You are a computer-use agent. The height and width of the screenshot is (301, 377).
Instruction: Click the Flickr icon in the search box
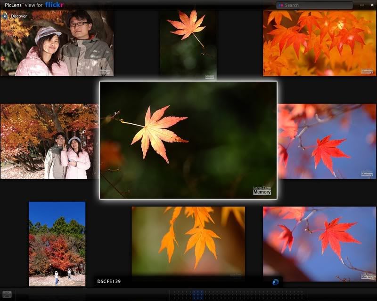pos(280,5)
